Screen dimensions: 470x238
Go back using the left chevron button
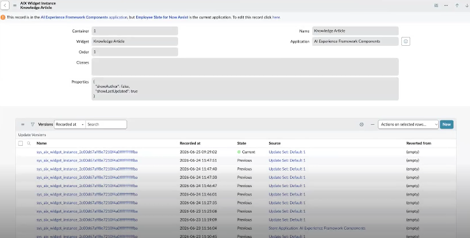(5, 5)
